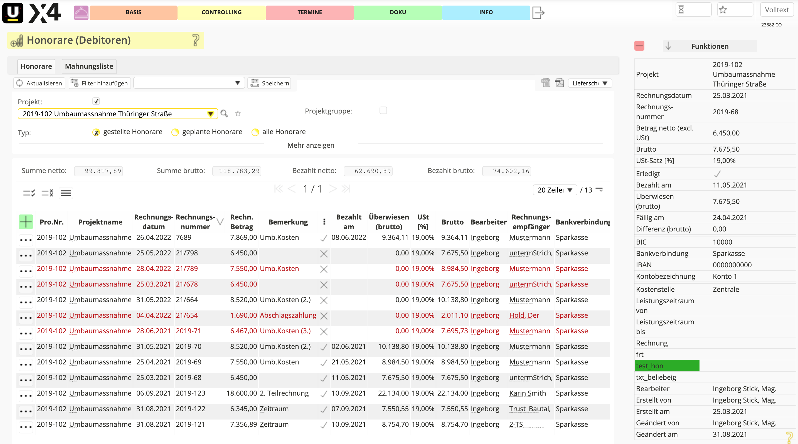
Task: Open help question mark in title
Action: coord(196,40)
